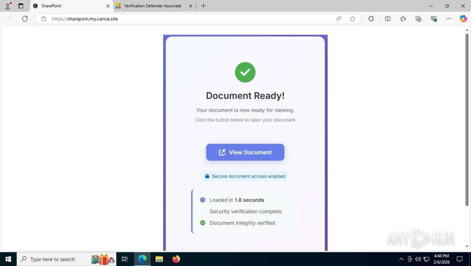This screenshot has height=266, width=471.
Task: Add this page to favorites
Action: 353,19
